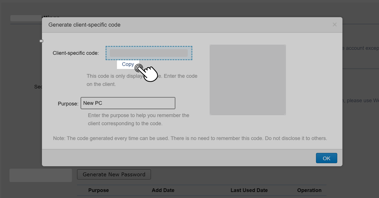The height and width of the screenshot is (198, 379).
Task: Click the Purpose column header
Action: coord(98,190)
